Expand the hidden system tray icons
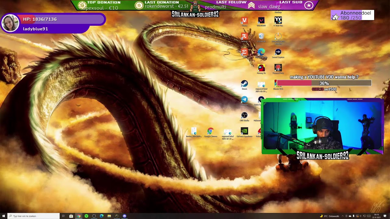Image resolution: width=390 pixels, height=219 pixels. pyautogui.click(x=342, y=216)
